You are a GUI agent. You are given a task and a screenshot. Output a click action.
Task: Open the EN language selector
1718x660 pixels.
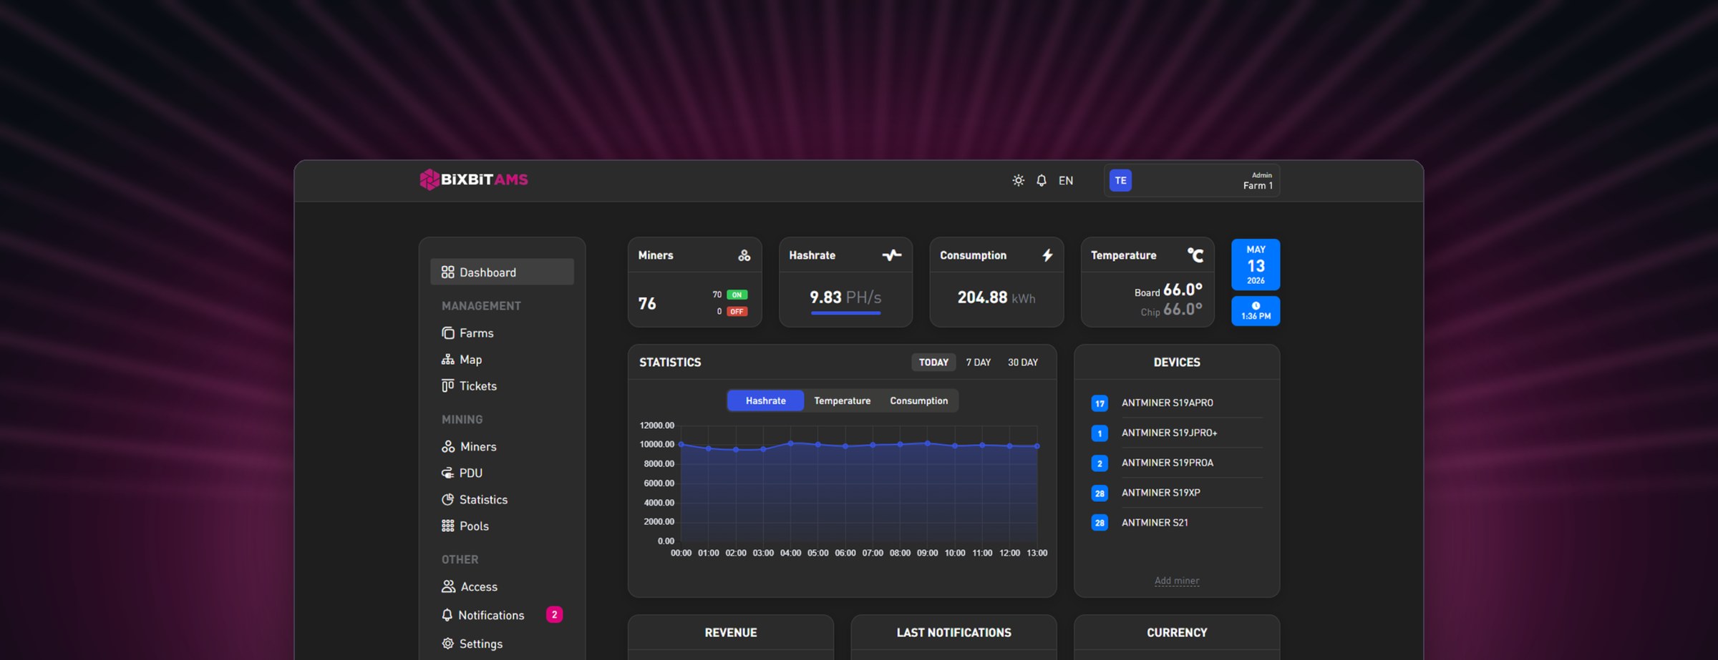tap(1066, 180)
